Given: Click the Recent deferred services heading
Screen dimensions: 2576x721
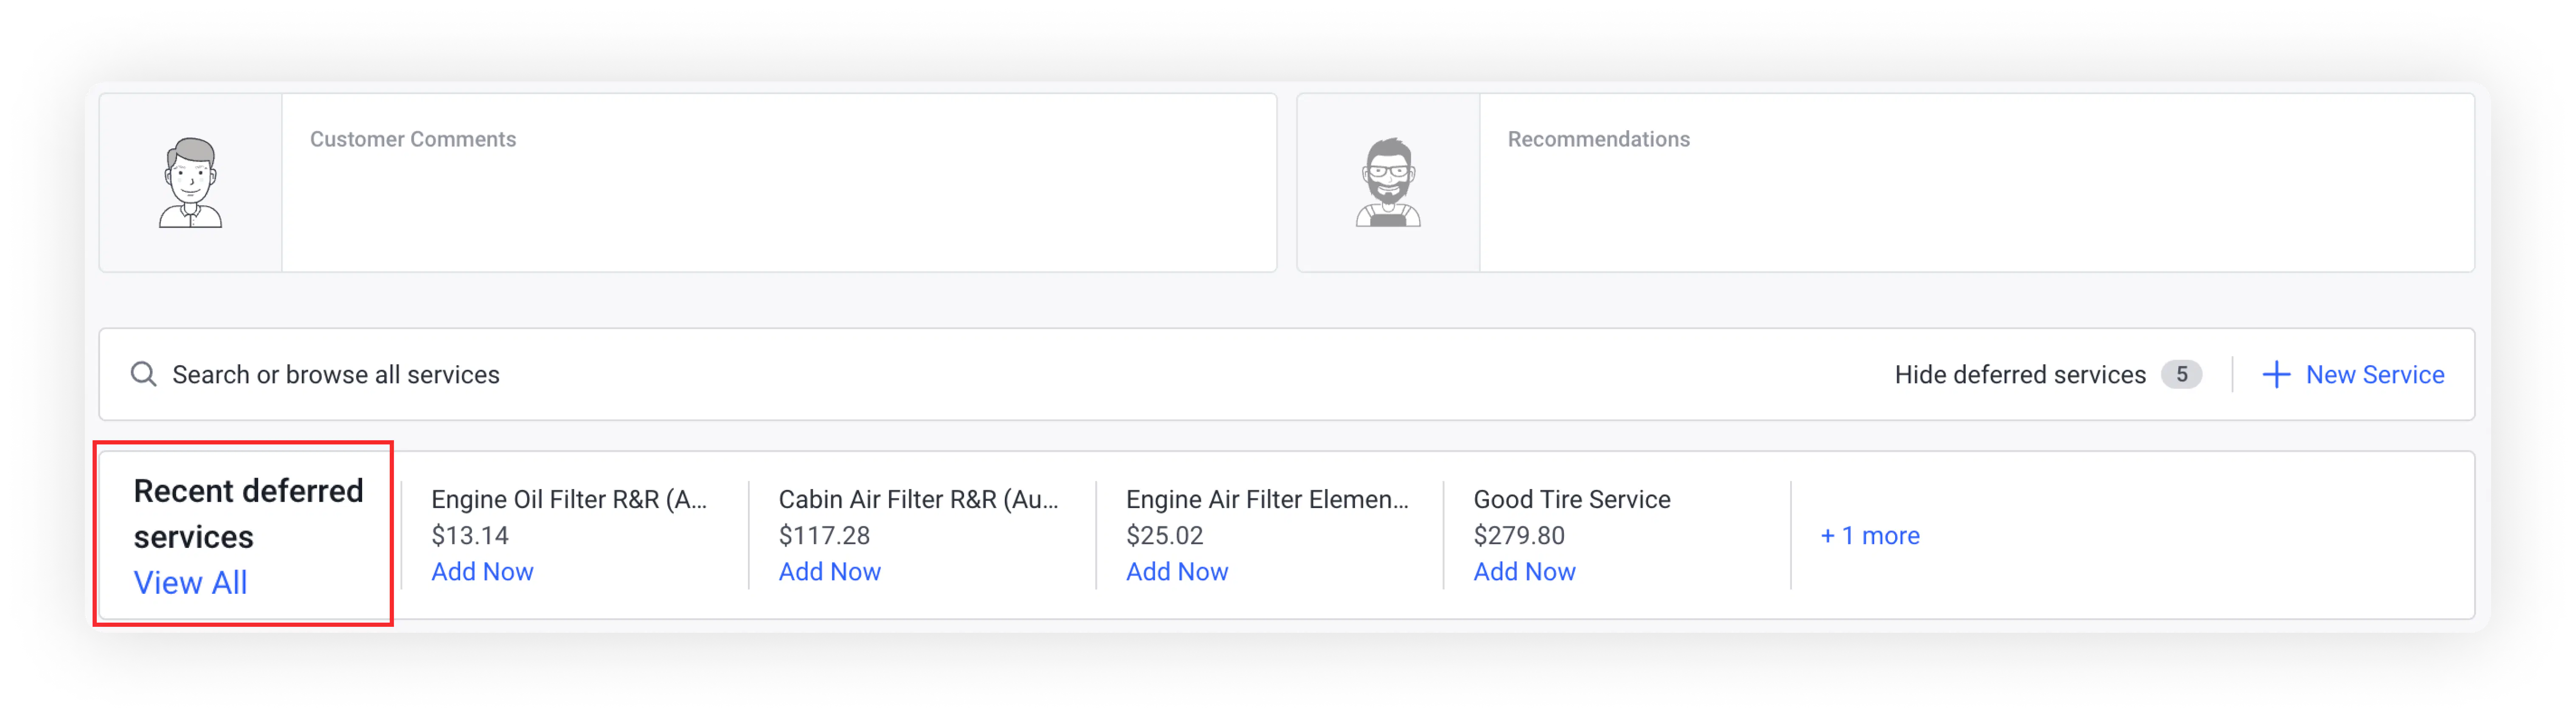Looking at the screenshot, I should click(248, 513).
